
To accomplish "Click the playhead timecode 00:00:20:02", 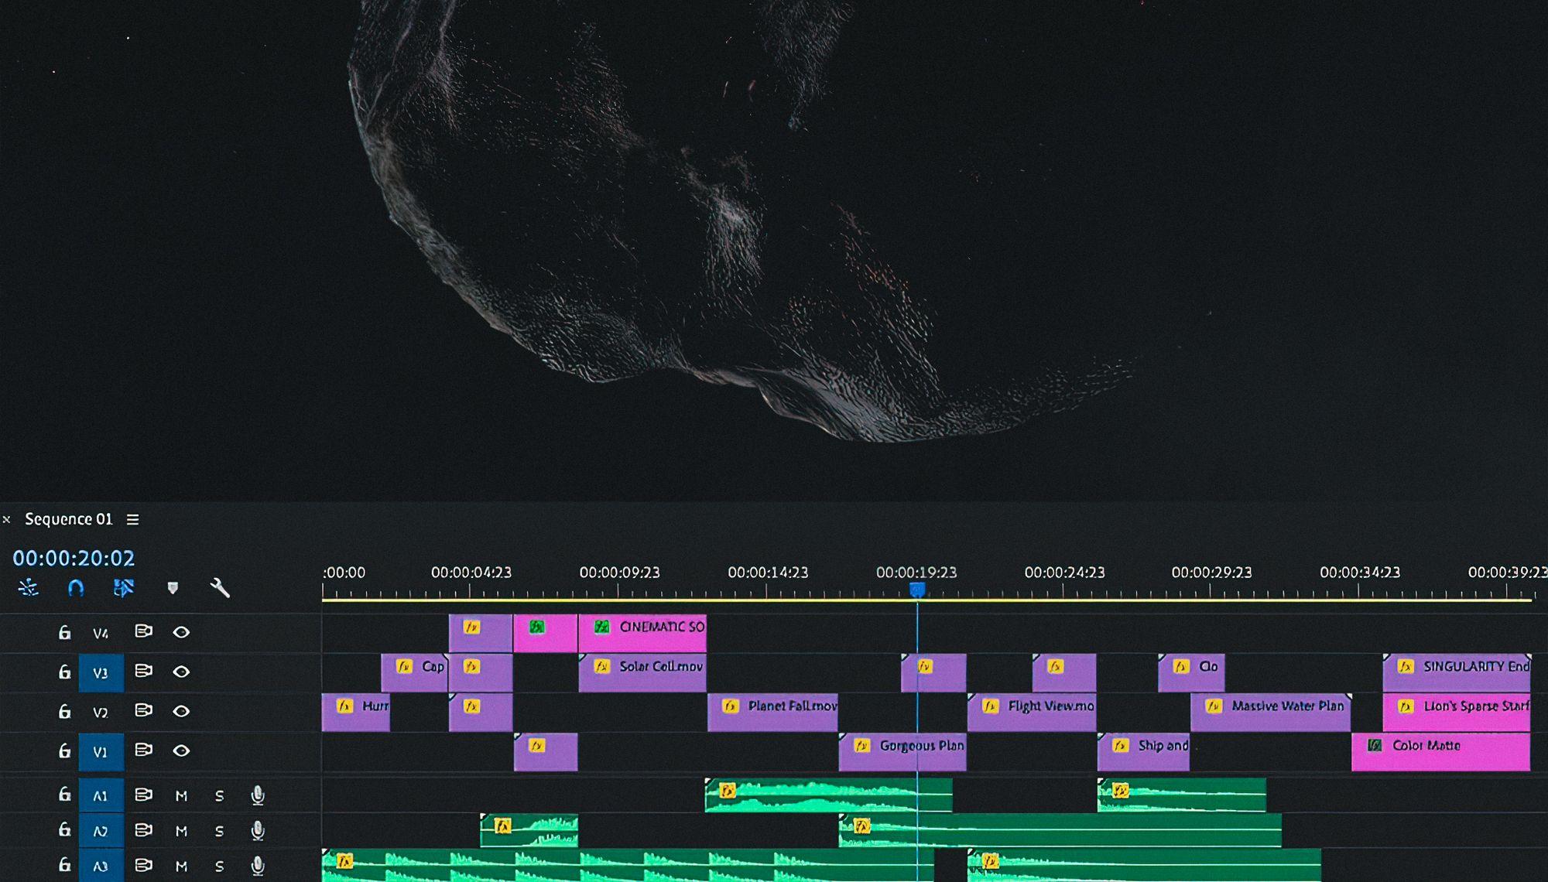I will [74, 558].
